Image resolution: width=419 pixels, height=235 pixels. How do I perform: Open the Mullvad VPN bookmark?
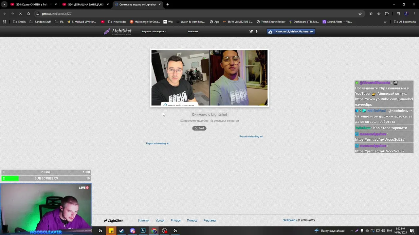click(x=81, y=22)
